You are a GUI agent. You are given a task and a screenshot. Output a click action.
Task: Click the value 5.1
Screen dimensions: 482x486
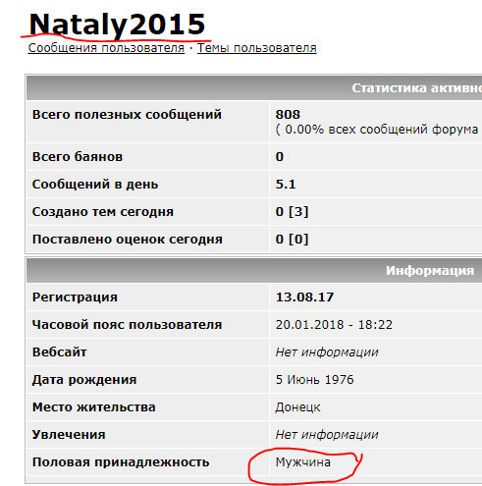point(286,185)
